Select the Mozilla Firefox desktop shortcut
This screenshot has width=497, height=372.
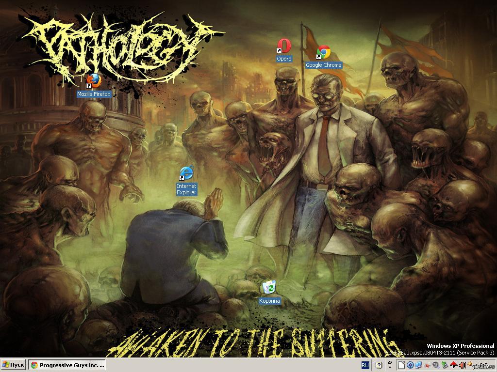94,80
